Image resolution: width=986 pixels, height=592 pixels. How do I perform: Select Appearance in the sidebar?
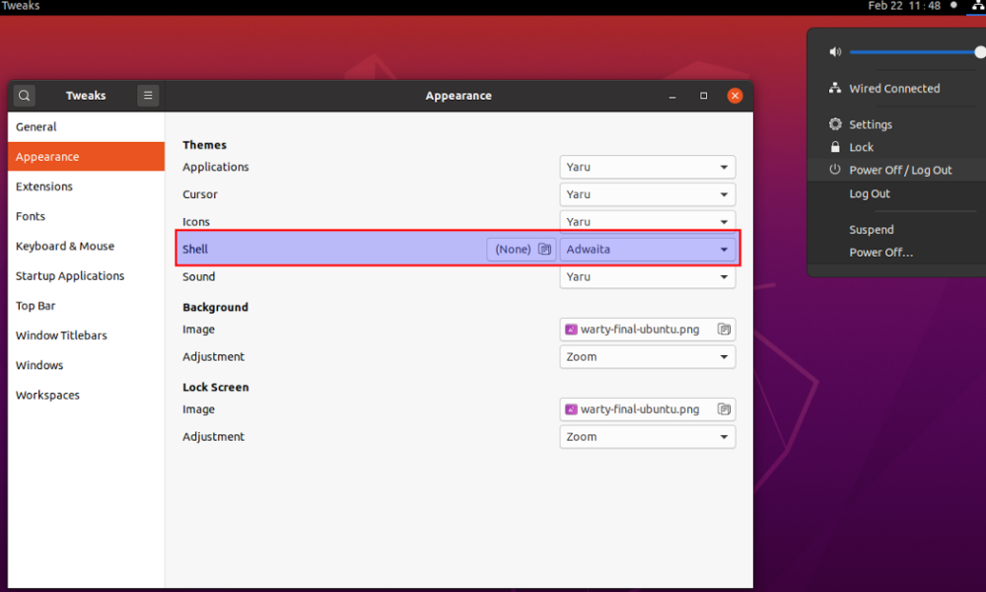[x=86, y=157]
